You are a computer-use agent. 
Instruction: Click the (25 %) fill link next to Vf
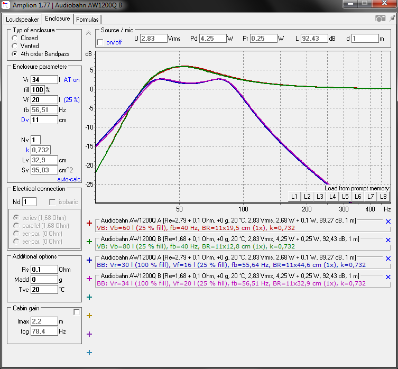pos(72,100)
